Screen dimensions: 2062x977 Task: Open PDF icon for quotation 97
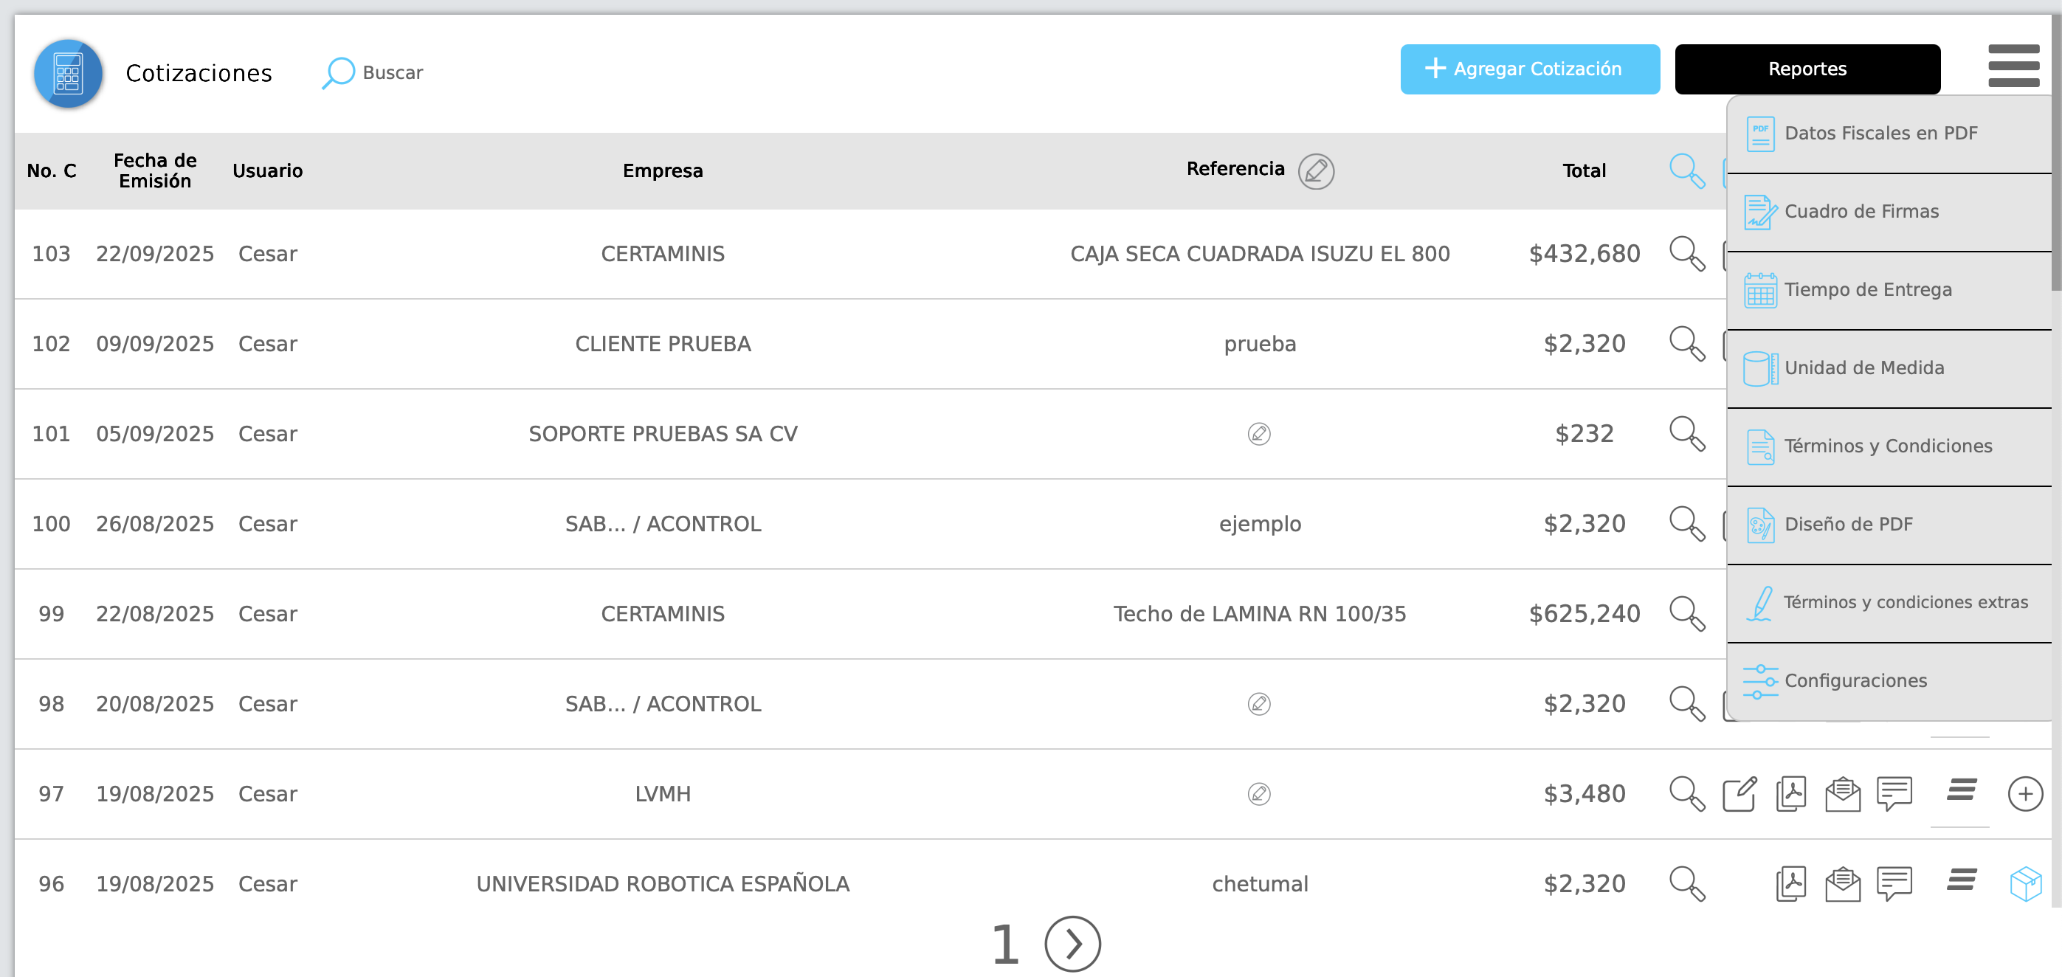point(1790,795)
